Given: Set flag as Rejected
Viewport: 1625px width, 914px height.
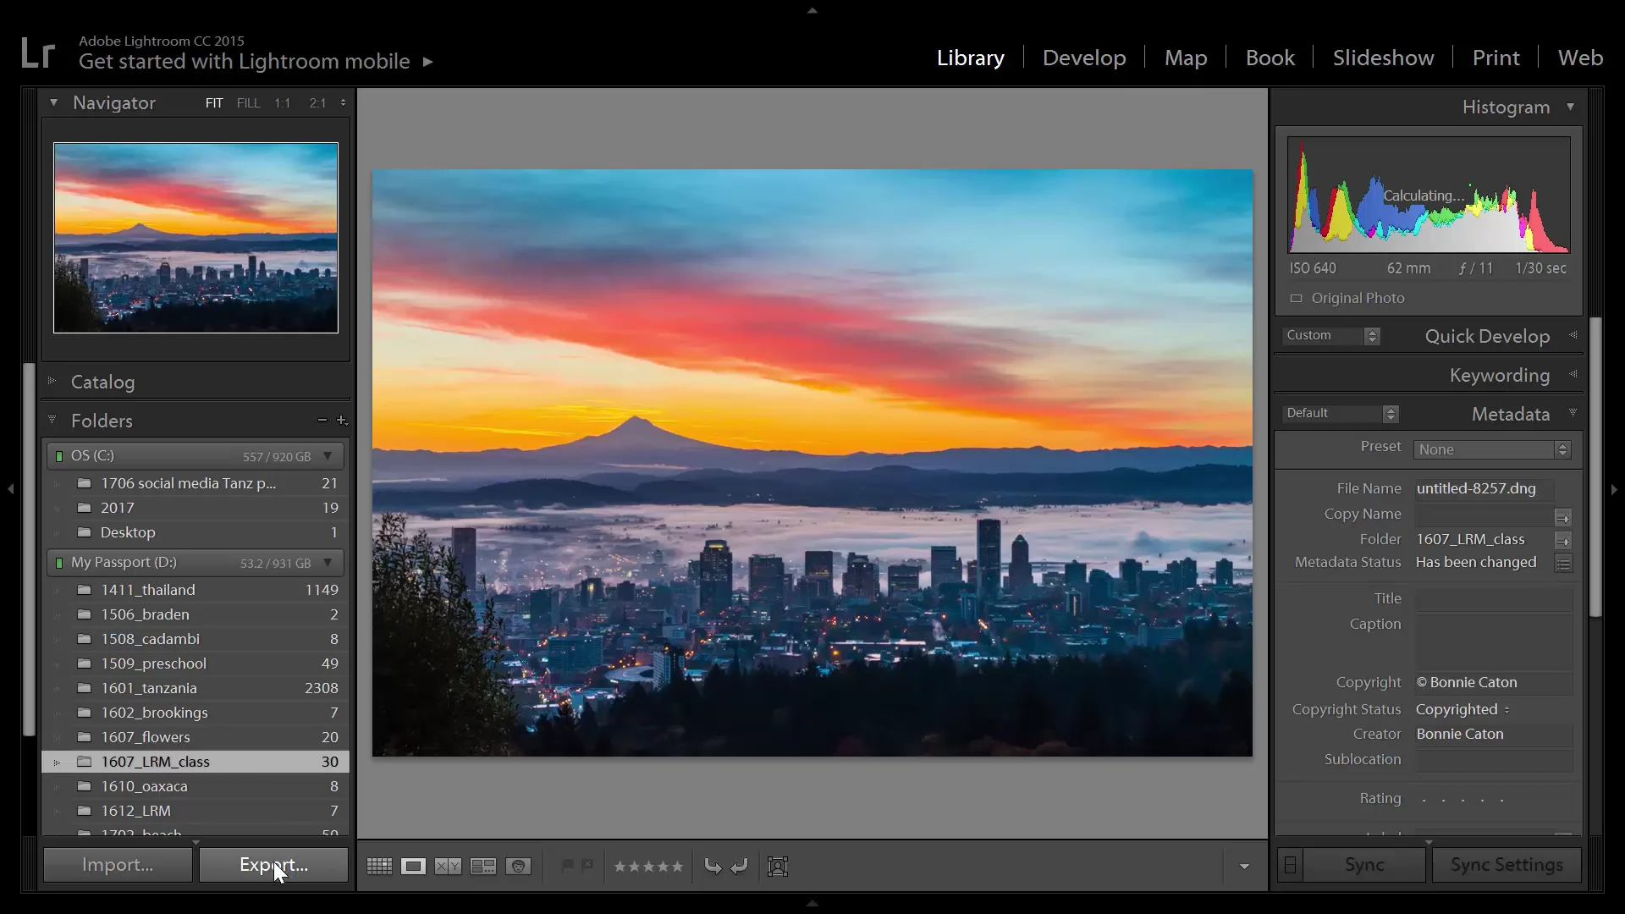Looking at the screenshot, I should (587, 866).
